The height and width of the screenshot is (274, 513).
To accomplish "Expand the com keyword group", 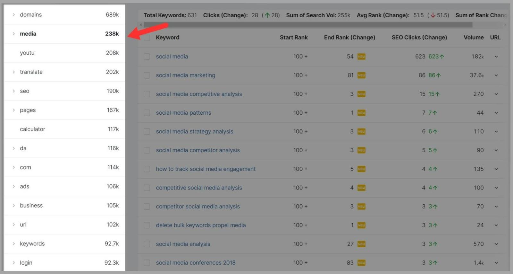I will coord(14,167).
